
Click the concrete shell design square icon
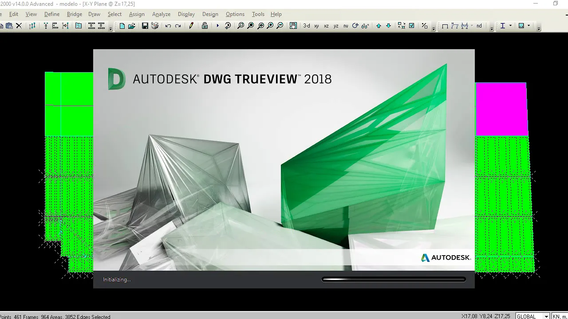[x=521, y=26]
